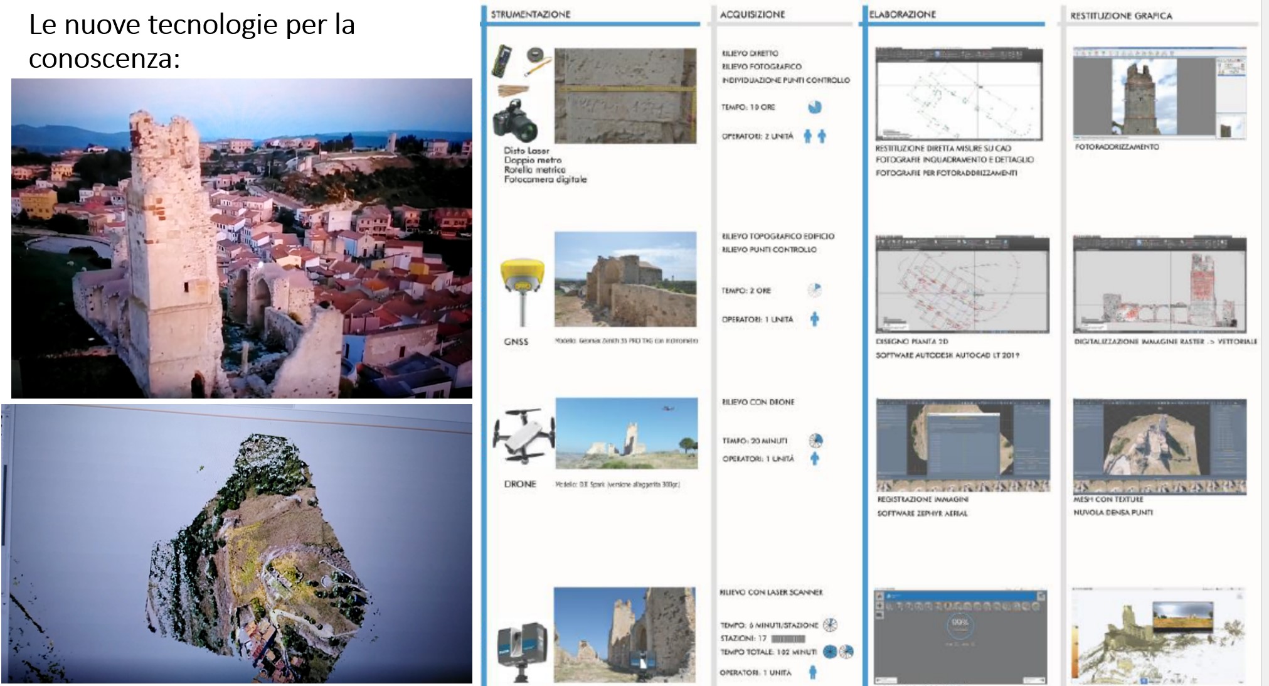Click the stations progress bar next to Stazioni 17

[x=788, y=638]
